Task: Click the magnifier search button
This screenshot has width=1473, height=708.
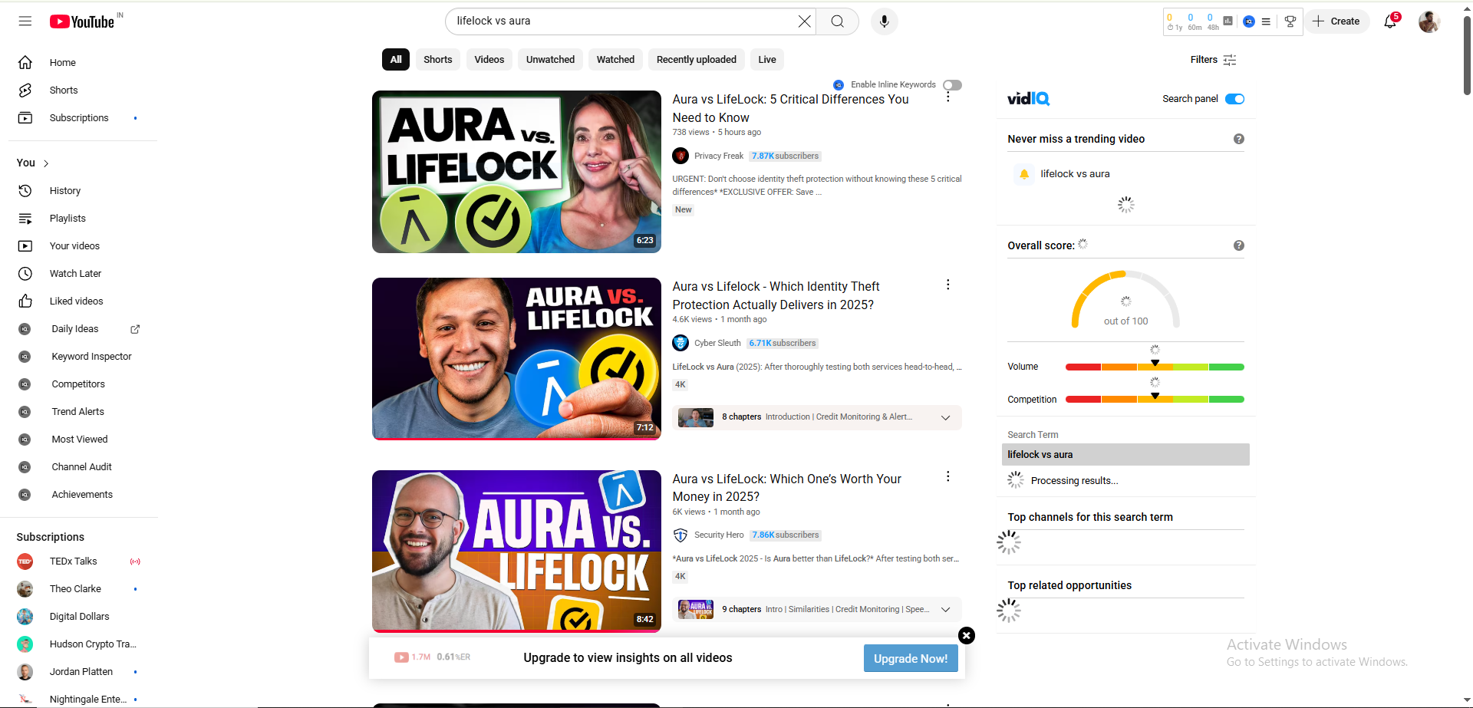Action: tap(837, 21)
